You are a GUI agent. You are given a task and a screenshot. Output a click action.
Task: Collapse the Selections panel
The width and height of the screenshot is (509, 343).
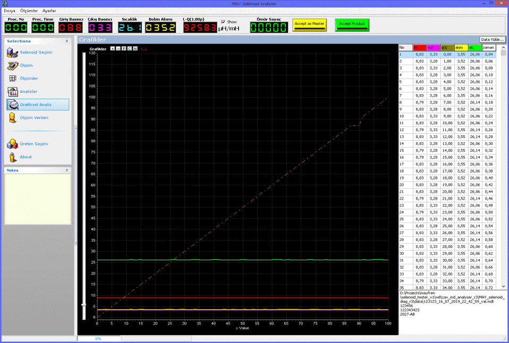pos(67,41)
